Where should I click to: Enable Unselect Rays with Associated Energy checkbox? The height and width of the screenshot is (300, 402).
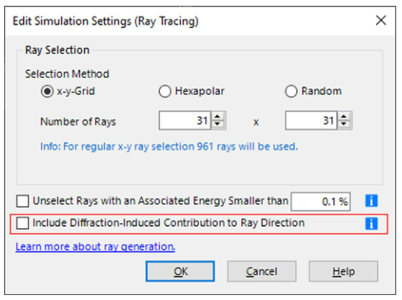22,201
